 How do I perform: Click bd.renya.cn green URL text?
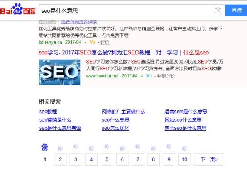pyautogui.click(x=50, y=42)
